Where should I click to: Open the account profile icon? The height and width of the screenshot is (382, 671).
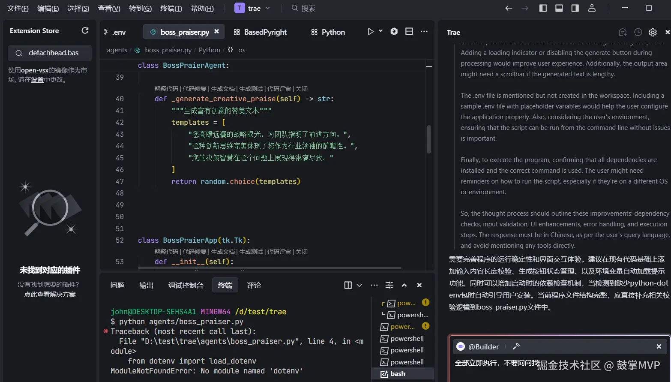point(592,8)
